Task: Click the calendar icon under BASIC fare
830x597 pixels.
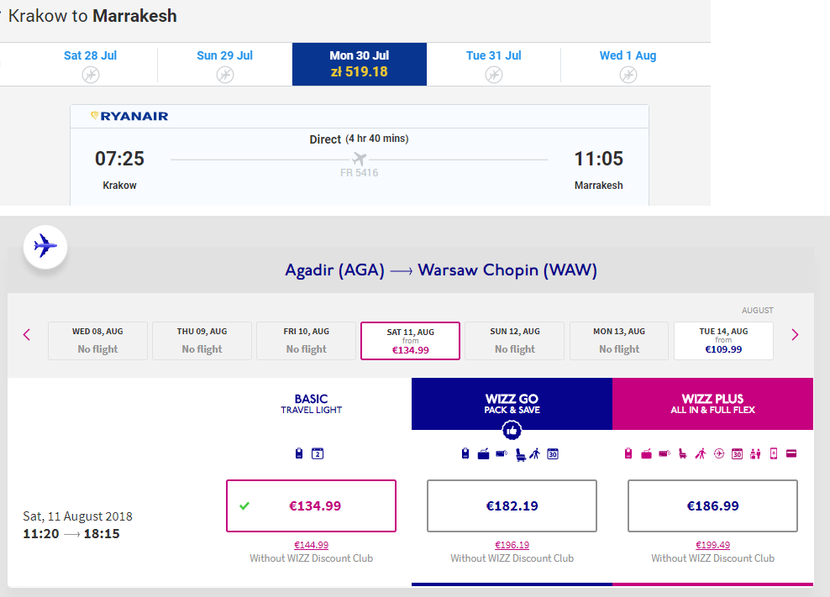Action: pos(318,453)
